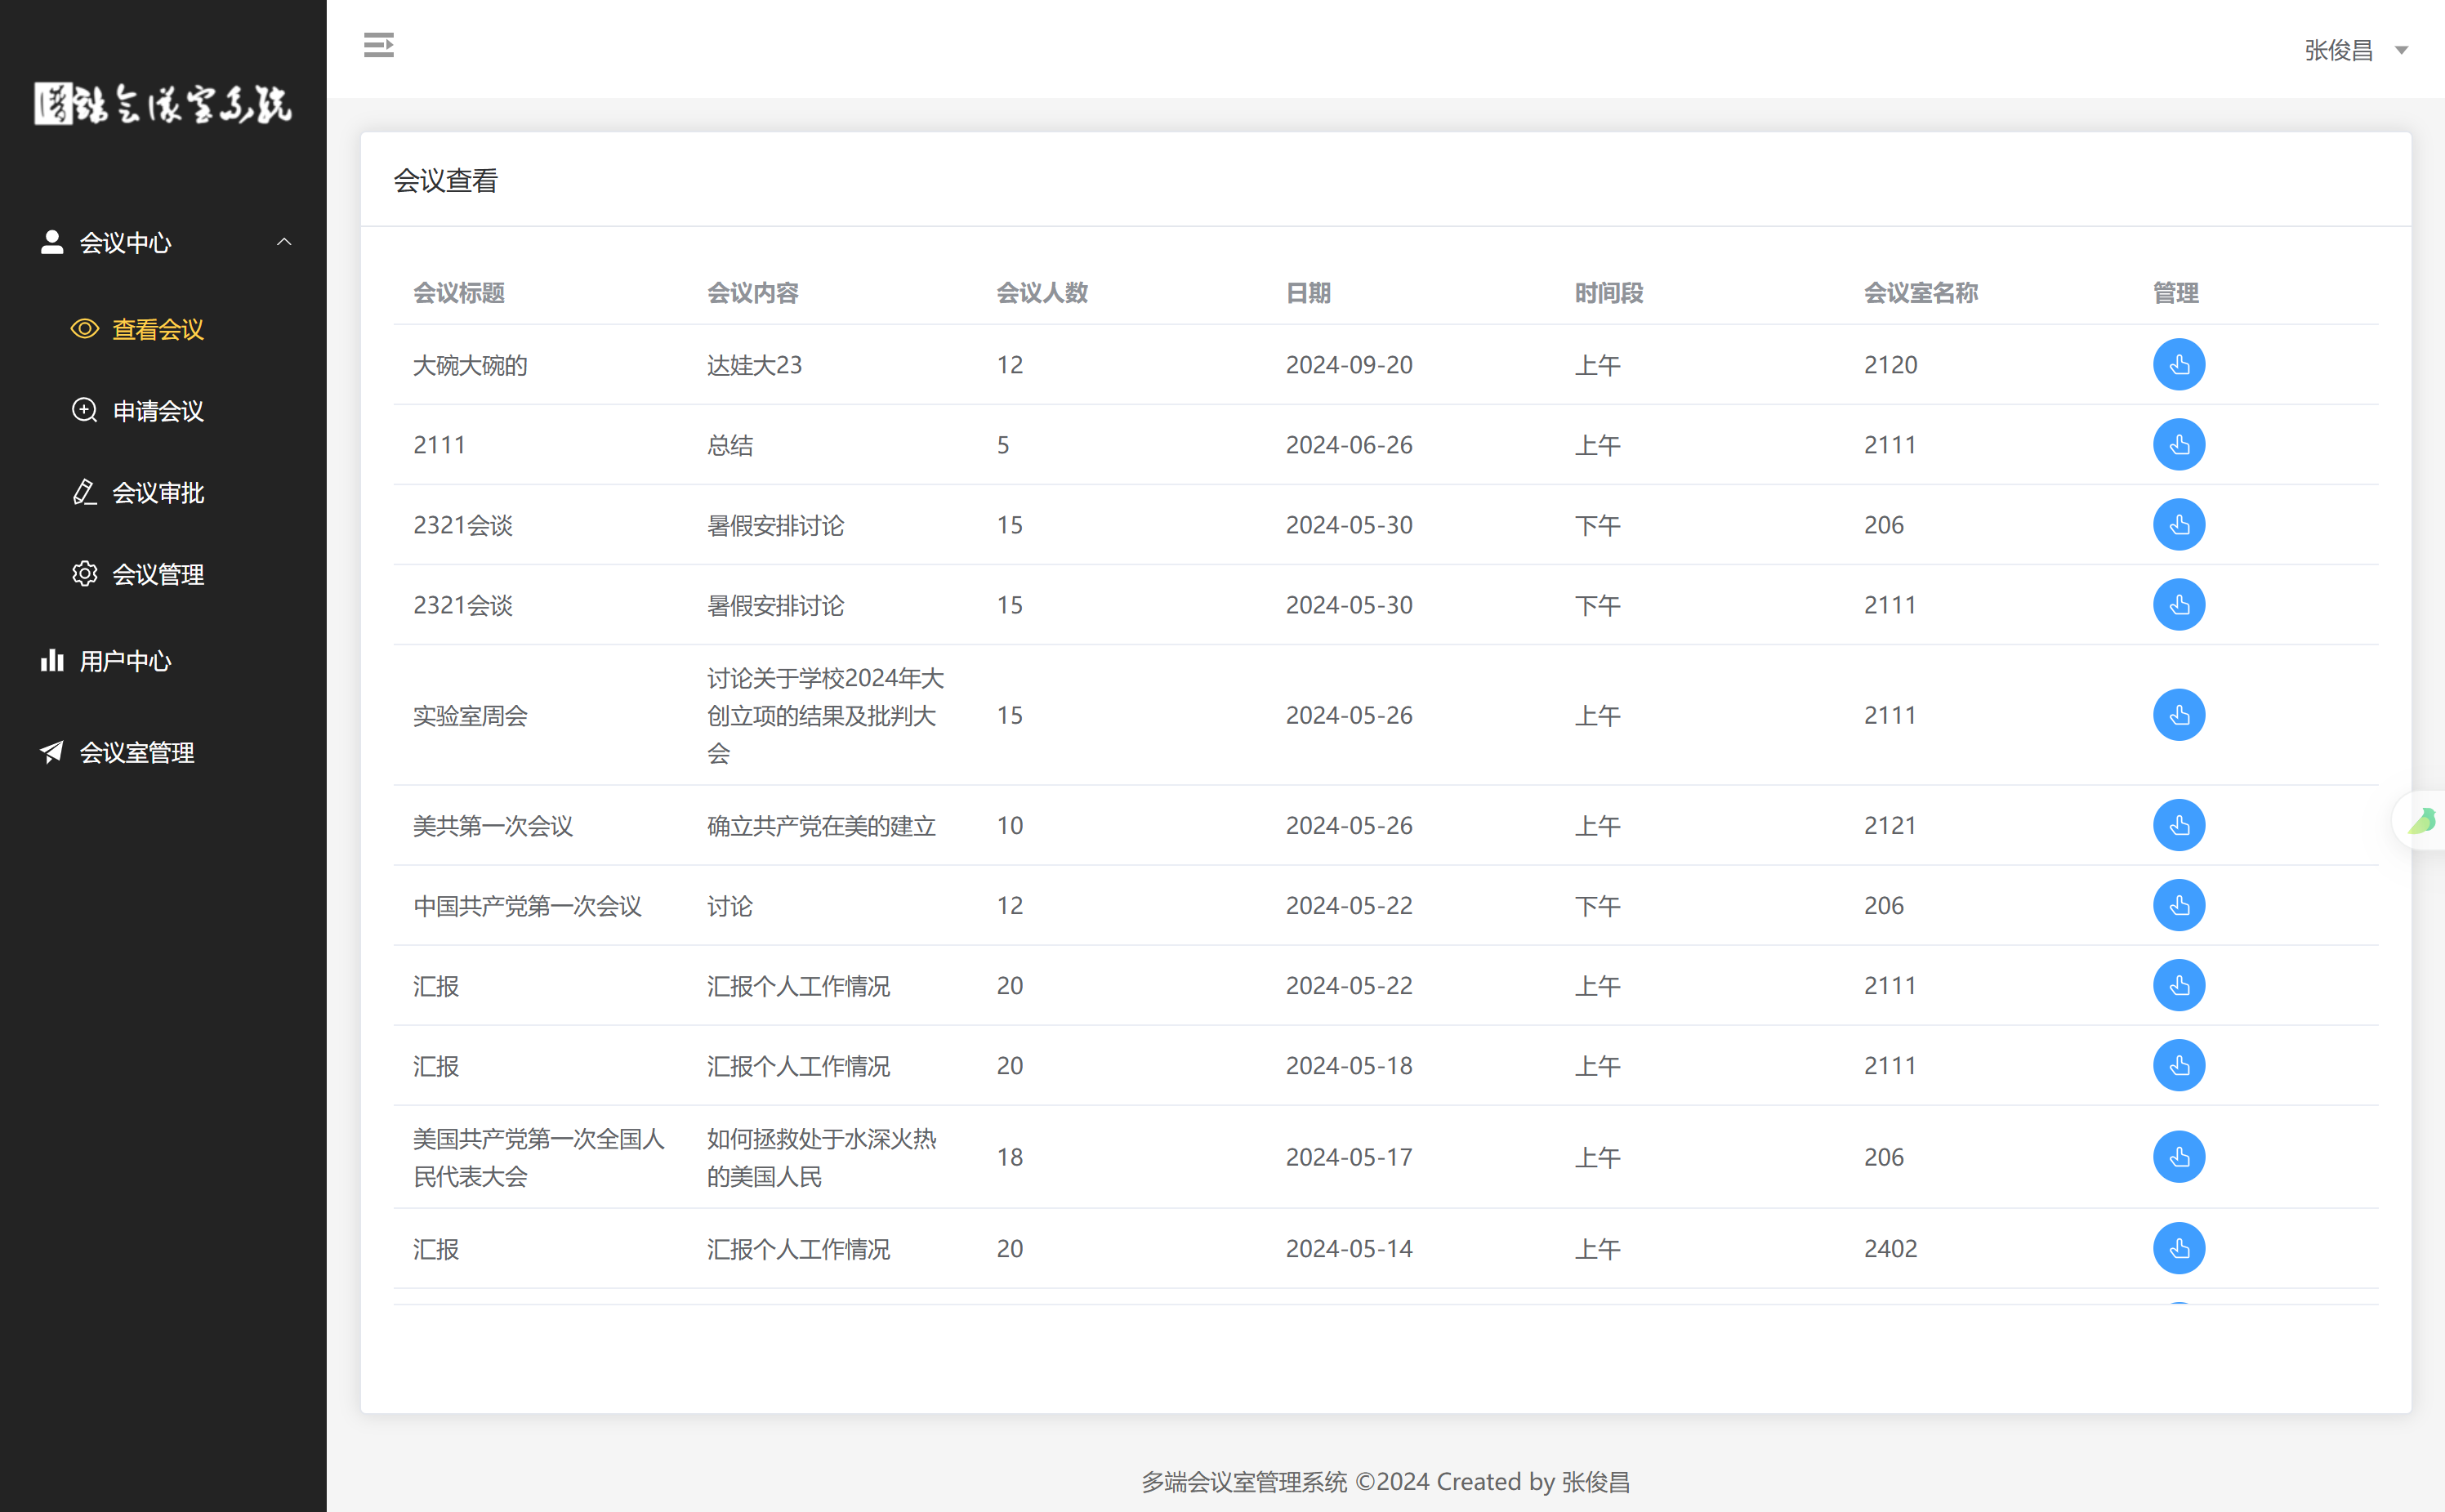Click attendee count 18
Viewport: 2445px width, 1512px height.
pos(1009,1157)
